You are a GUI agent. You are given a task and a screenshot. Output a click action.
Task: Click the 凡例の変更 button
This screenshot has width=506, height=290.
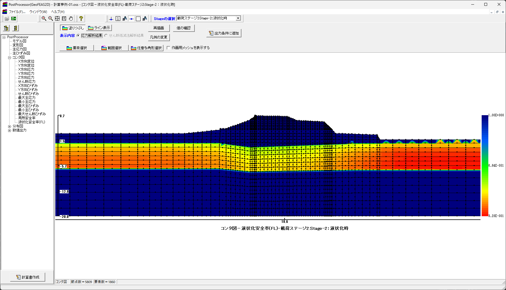[159, 37]
